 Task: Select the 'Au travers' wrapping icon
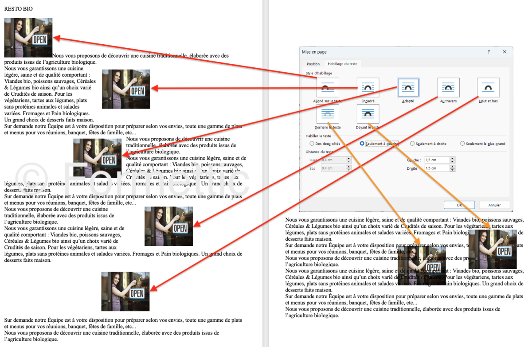click(448, 87)
